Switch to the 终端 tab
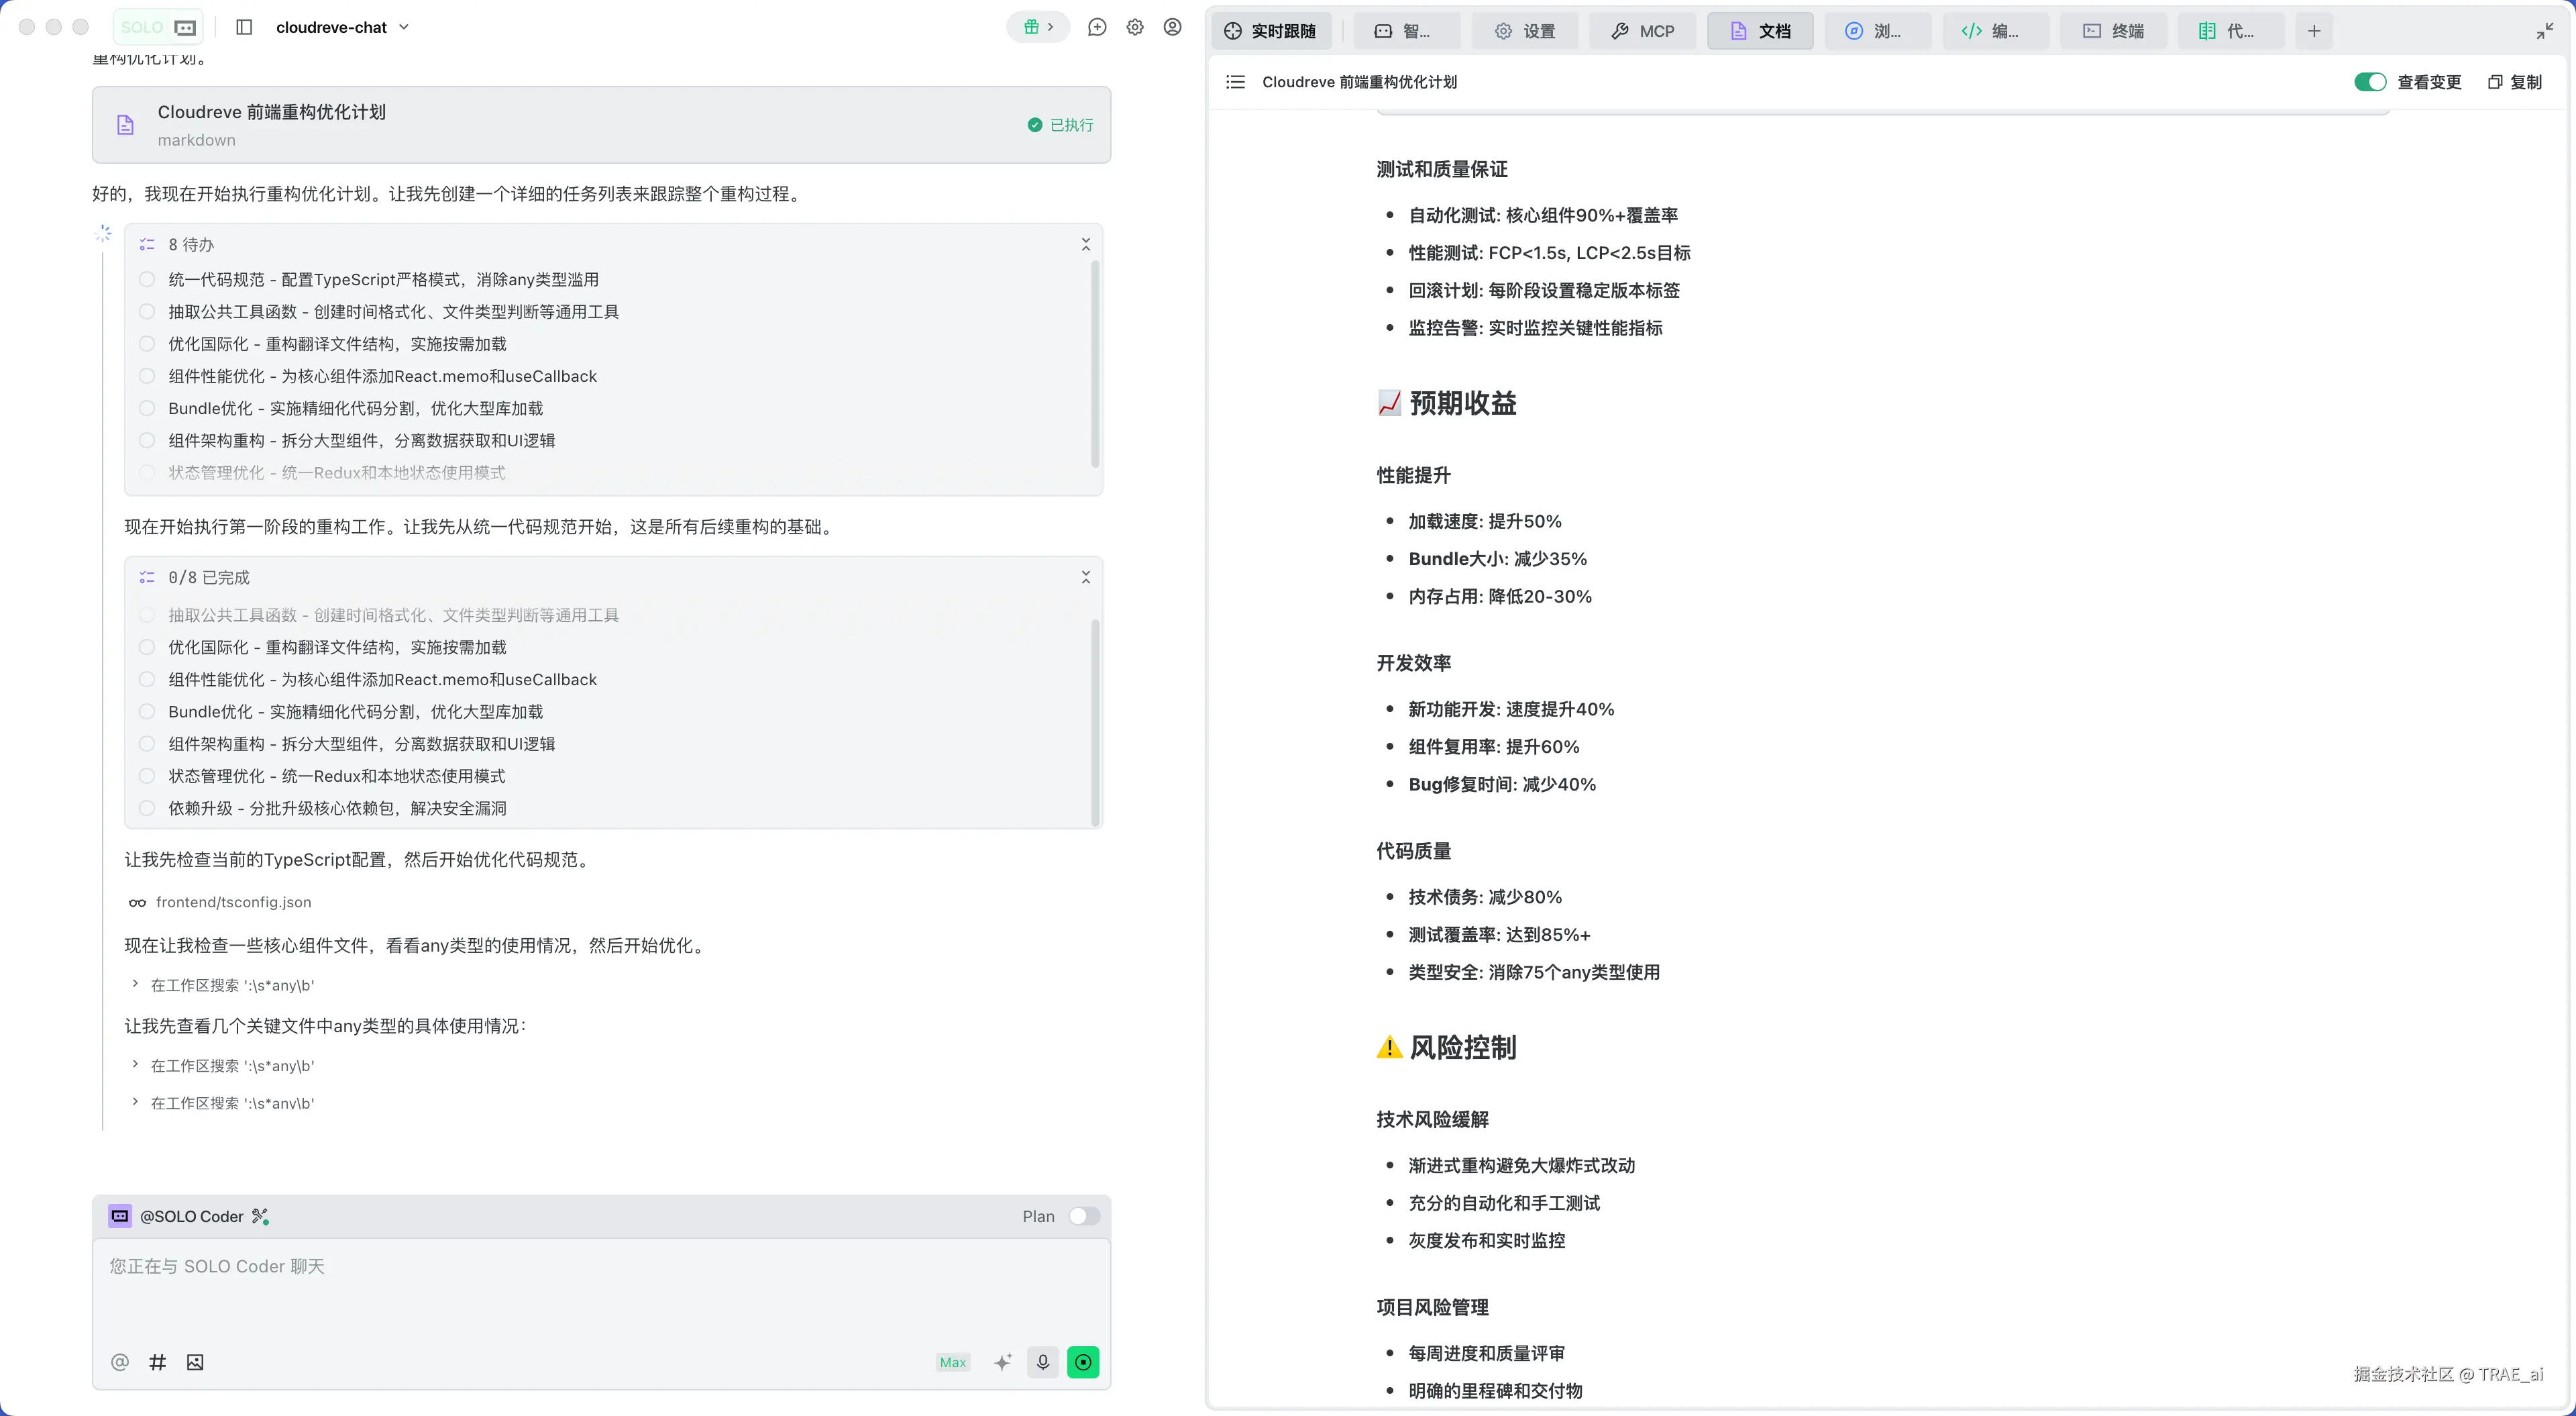Image resolution: width=2576 pixels, height=1416 pixels. (2114, 31)
